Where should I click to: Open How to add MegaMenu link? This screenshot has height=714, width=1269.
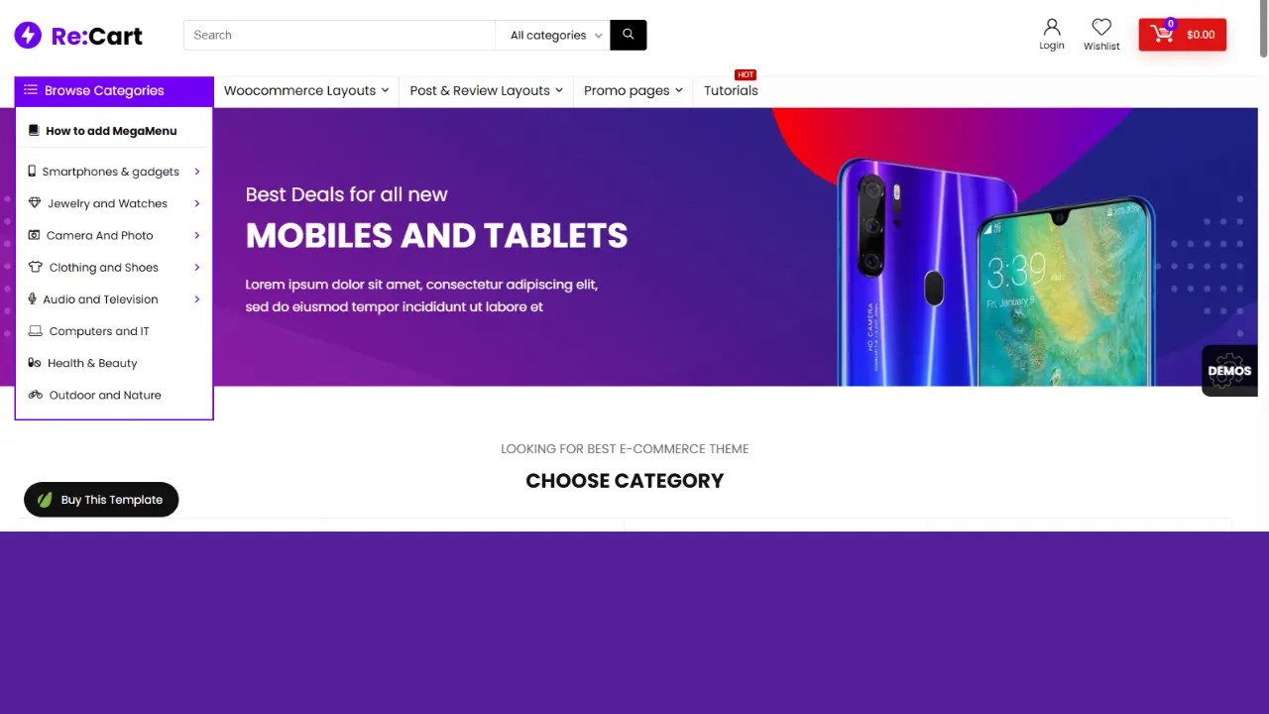pyautogui.click(x=111, y=131)
